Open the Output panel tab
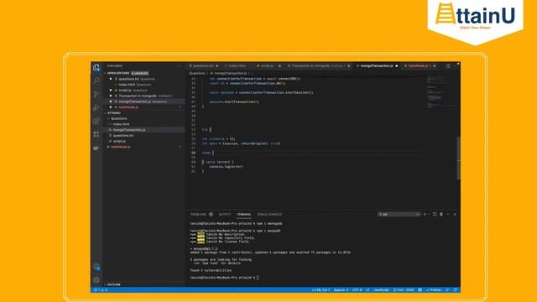 (x=225, y=215)
